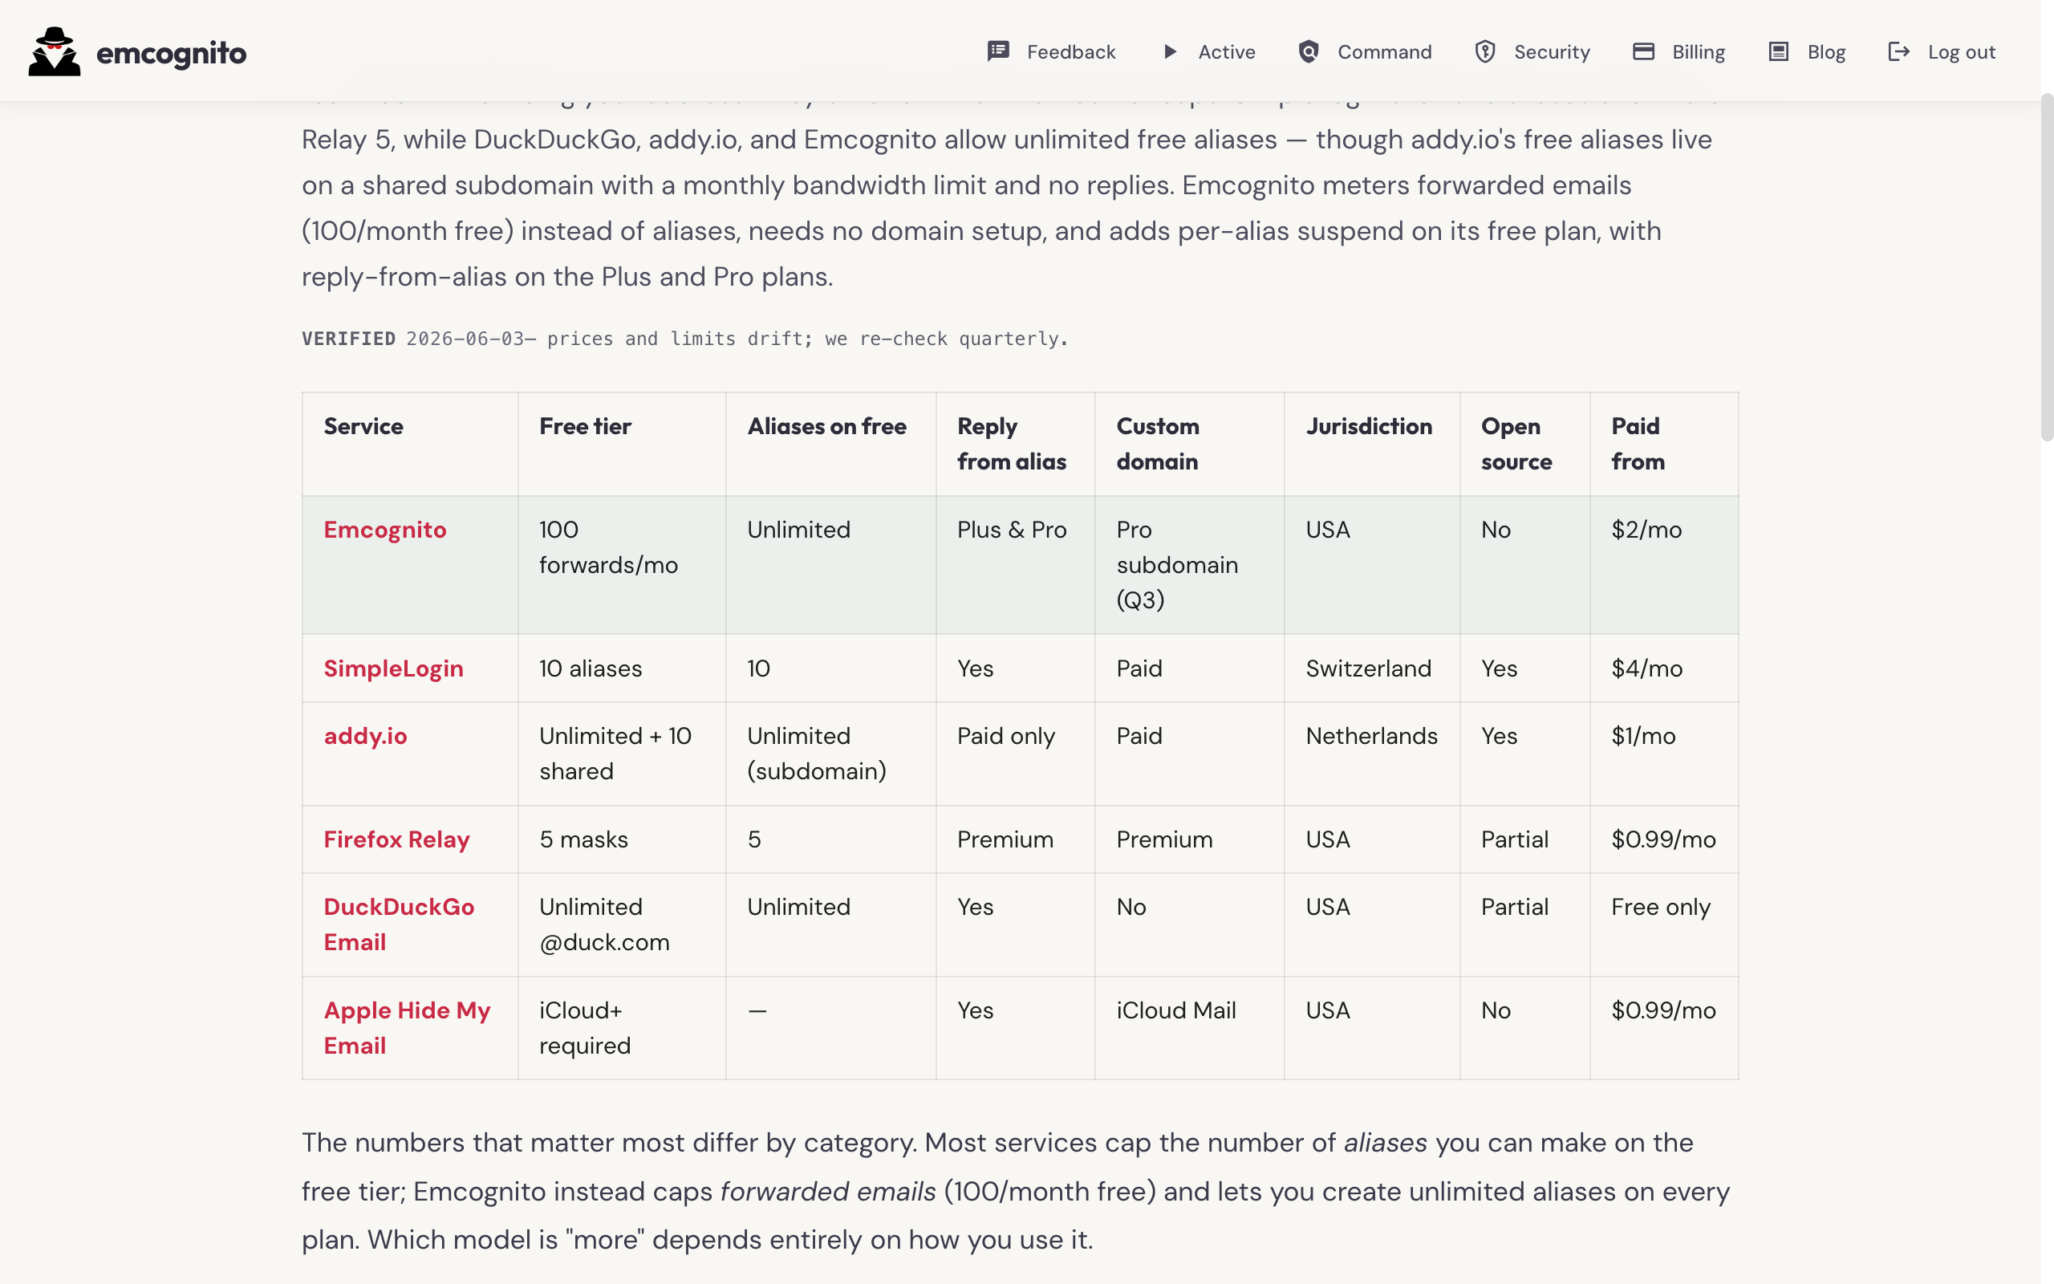Click the Custom domain column header

[x=1189, y=444]
